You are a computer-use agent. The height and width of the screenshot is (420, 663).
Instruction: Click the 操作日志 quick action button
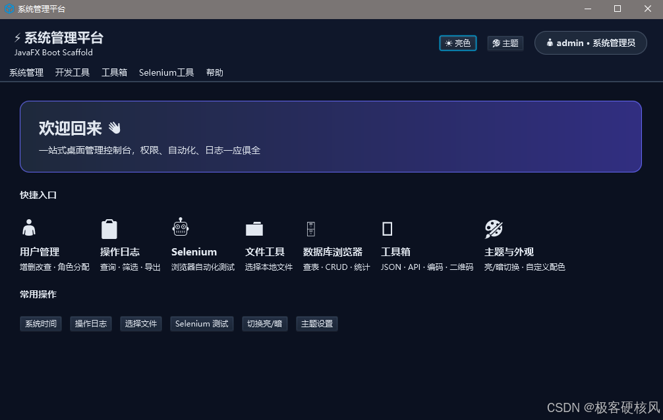tap(90, 324)
